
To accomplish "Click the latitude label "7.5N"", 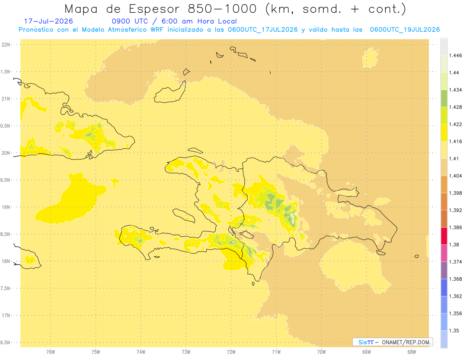I will pyautogui.click(x=6, y=288).
